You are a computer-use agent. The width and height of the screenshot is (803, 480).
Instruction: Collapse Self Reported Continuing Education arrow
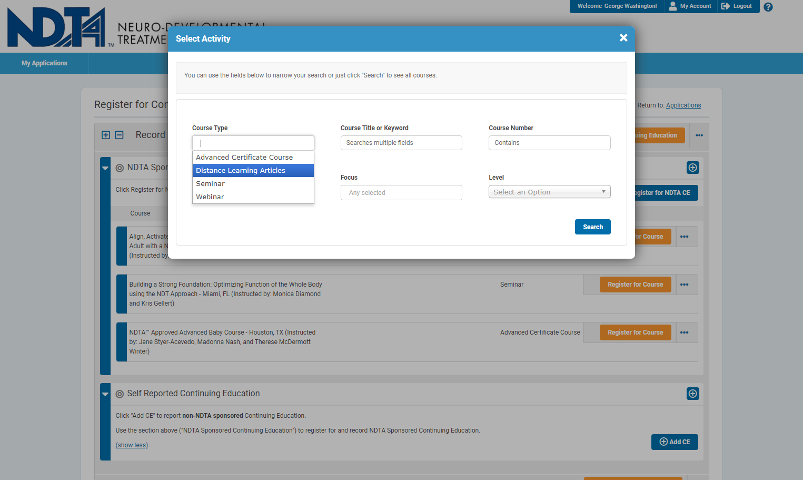105,394
